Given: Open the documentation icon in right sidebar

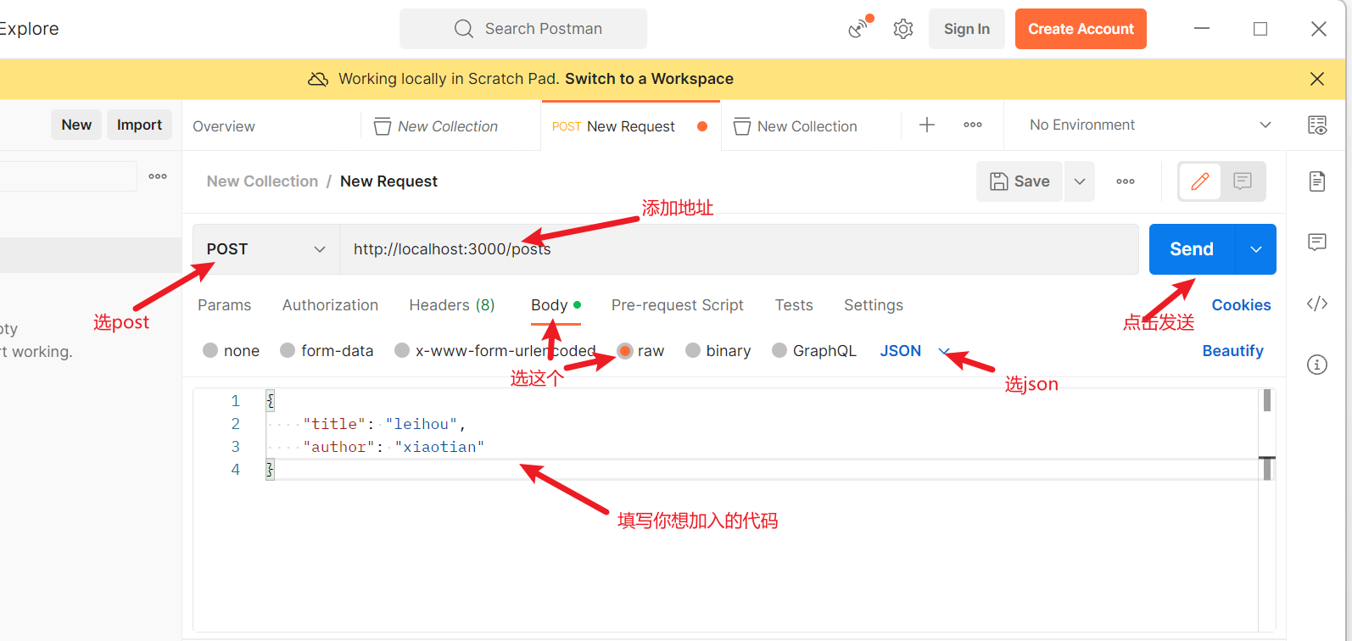Looking at the screenshot, I should tap(1317, 181).
